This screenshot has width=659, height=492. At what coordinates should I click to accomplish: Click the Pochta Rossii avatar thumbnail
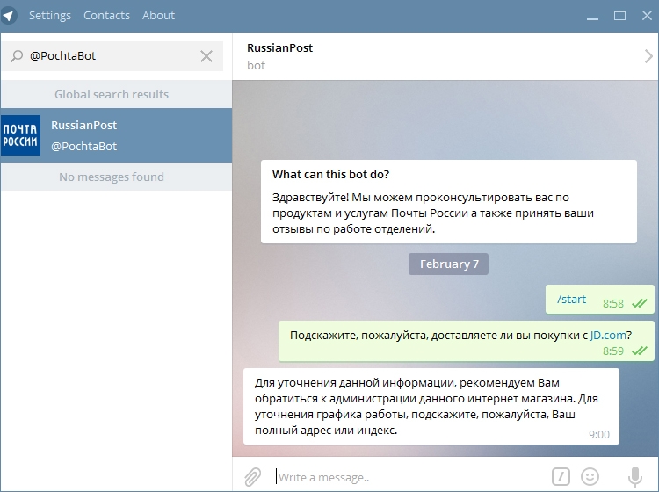point(20,135)
